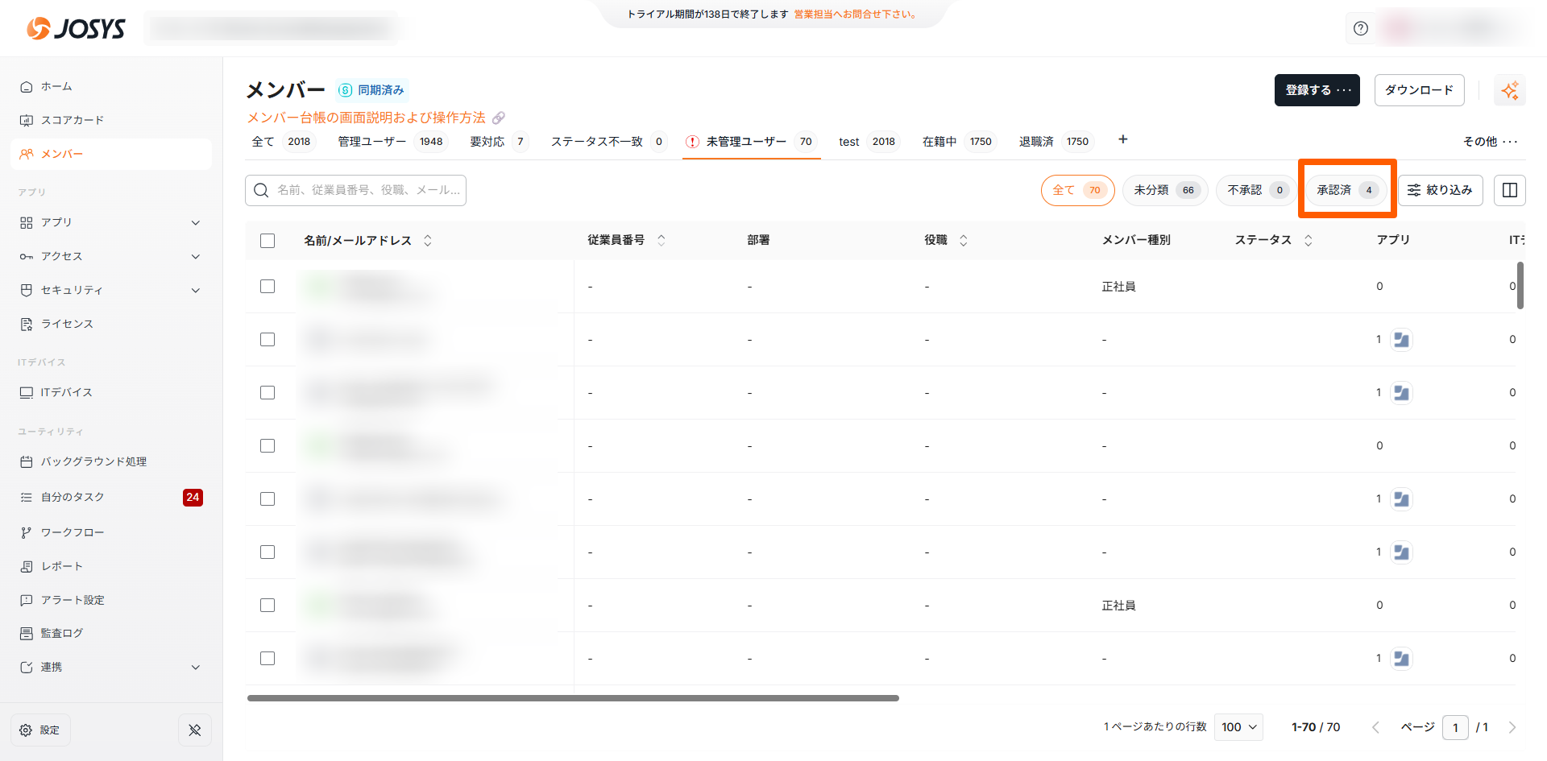Check the first member row checkbox
The image size is (1547, 761).
[x=268, y=287]
